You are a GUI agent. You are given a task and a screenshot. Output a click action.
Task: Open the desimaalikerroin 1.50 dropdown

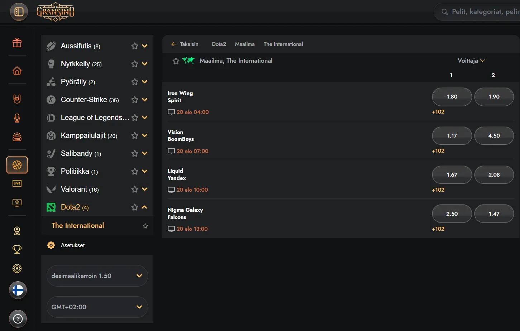point(97,276)
